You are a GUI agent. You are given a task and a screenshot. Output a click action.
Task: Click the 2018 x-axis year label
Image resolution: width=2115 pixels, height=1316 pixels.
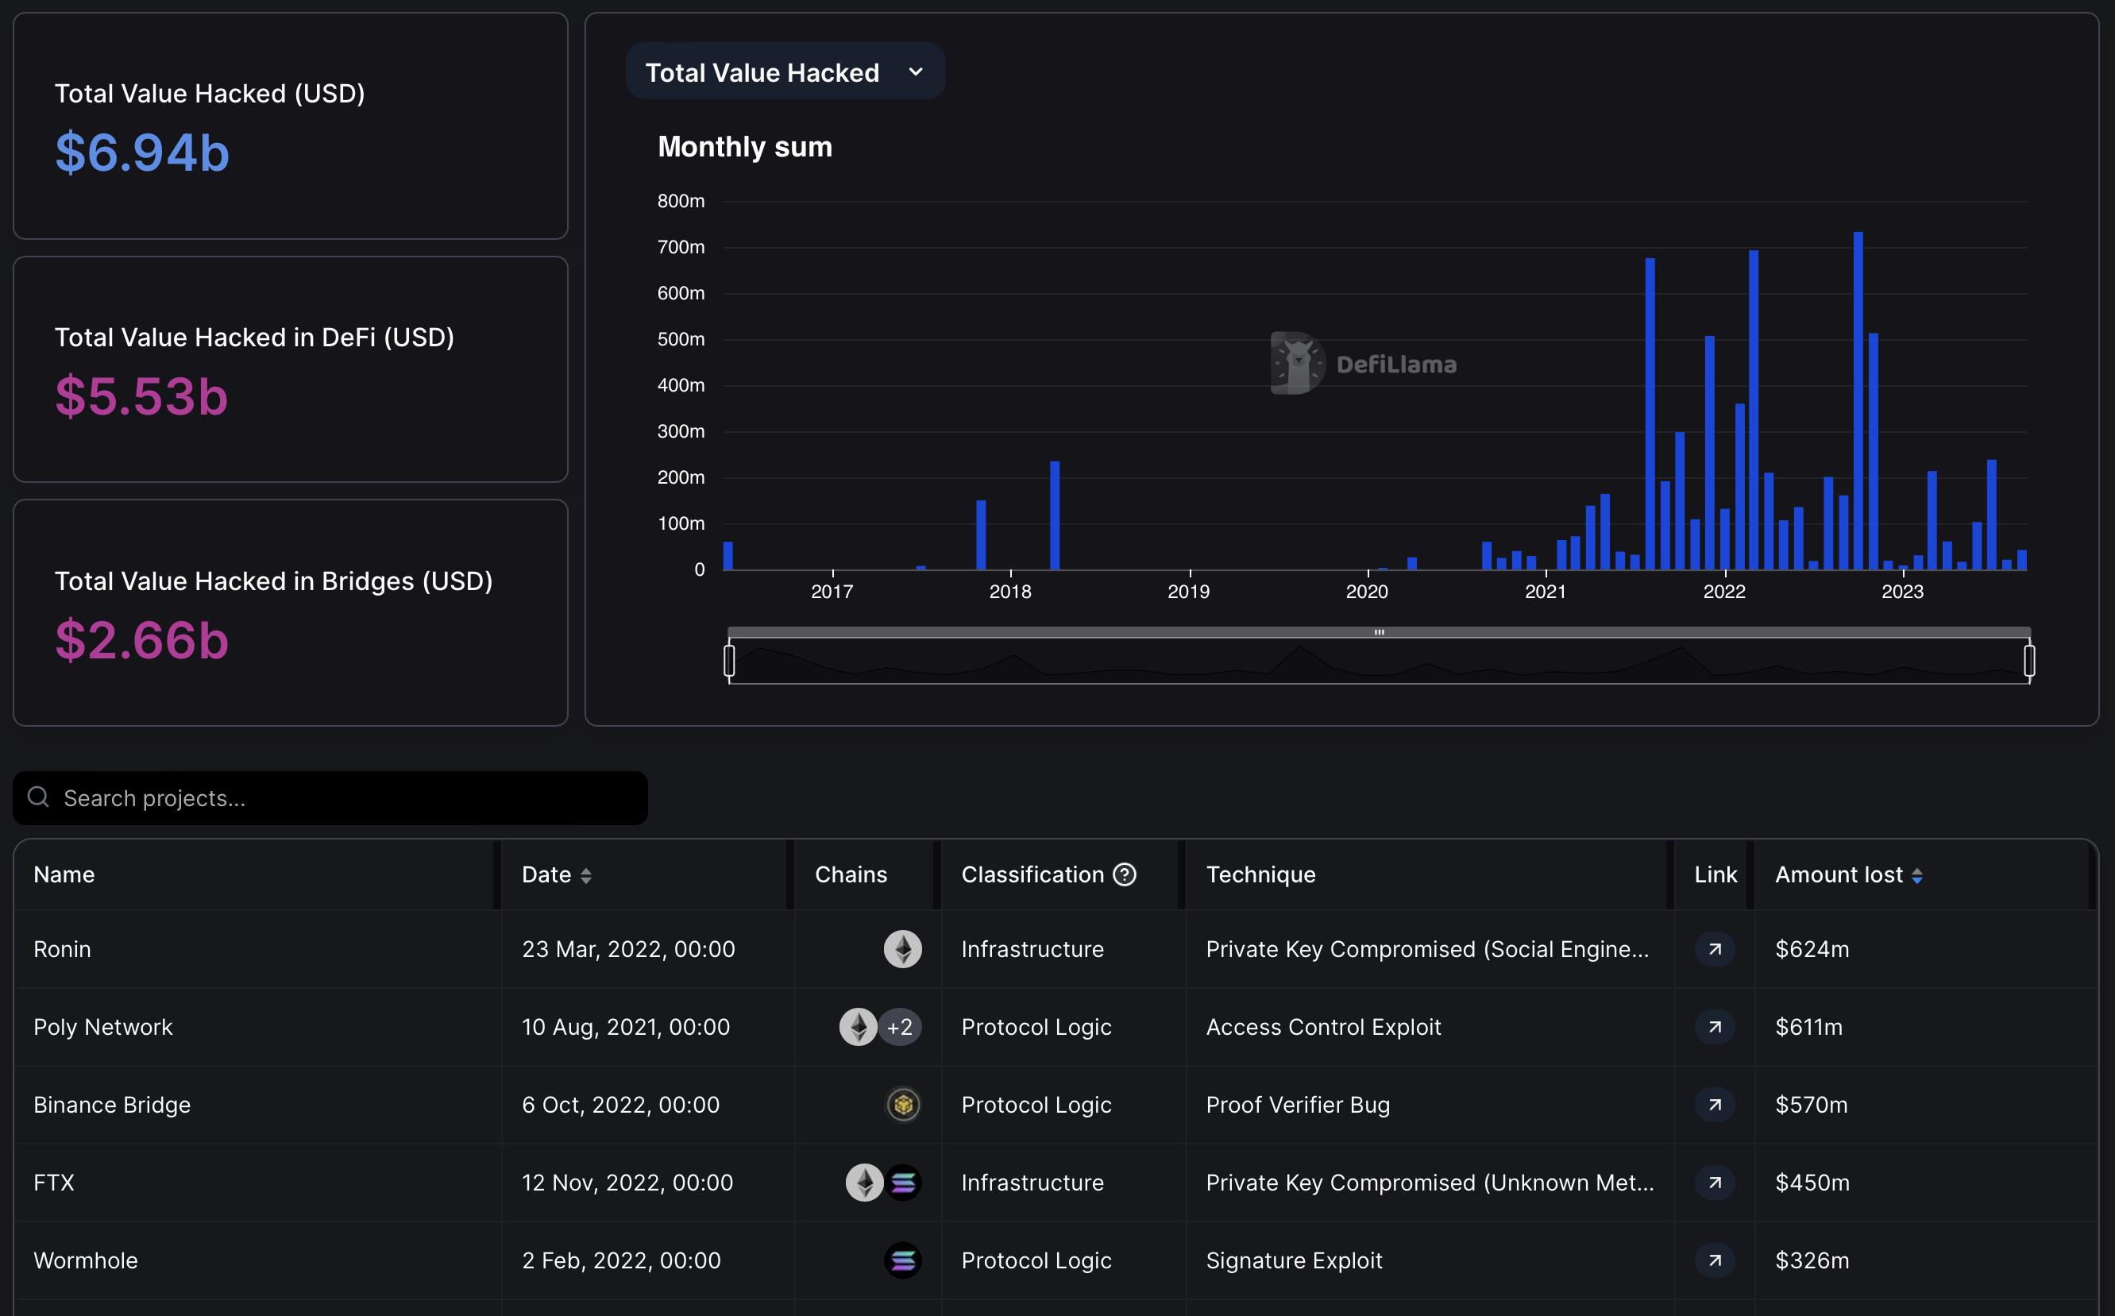1009,592
